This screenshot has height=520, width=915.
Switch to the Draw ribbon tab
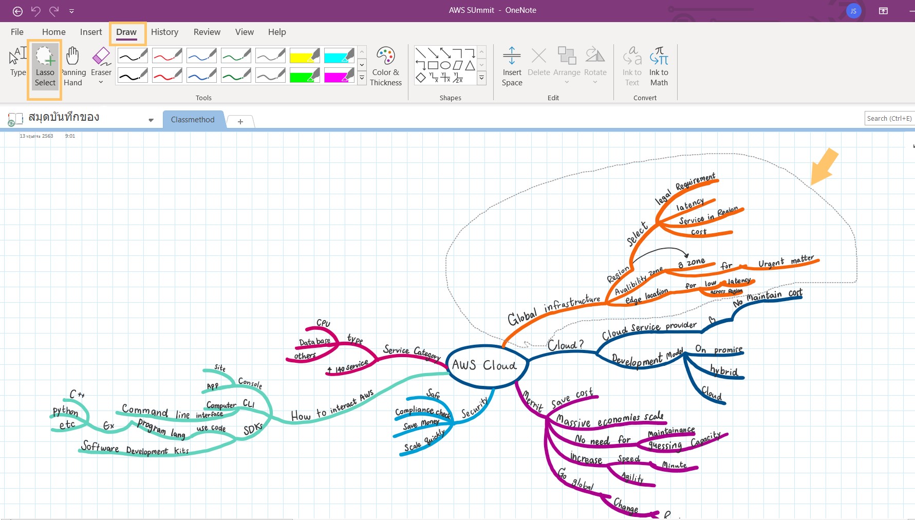[x=126, y=32]
